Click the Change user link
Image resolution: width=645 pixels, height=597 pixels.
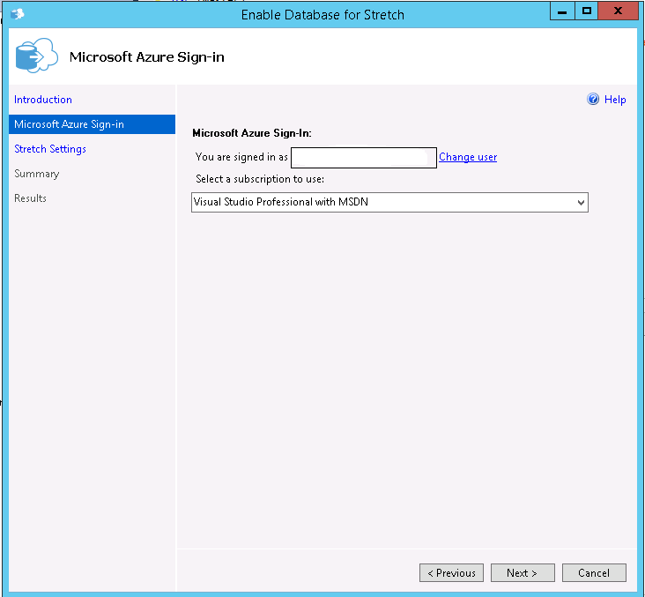[468, 157]
